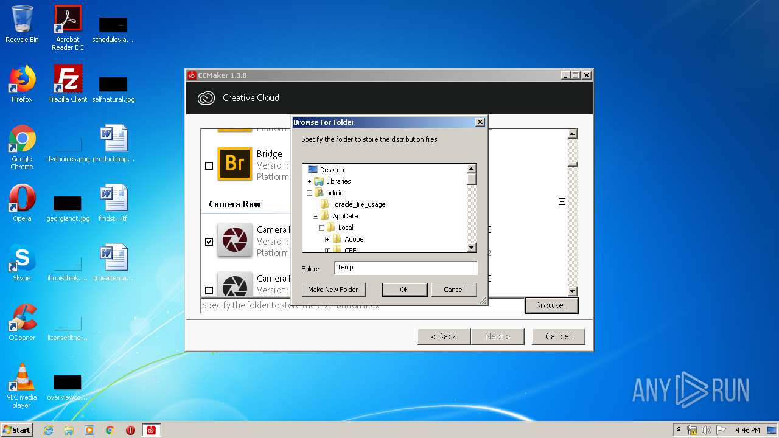The height and width of the screenshot is (438, 779).
Task: Launch CCleaner desktop shortcut
Action: (x=22, y=322)
